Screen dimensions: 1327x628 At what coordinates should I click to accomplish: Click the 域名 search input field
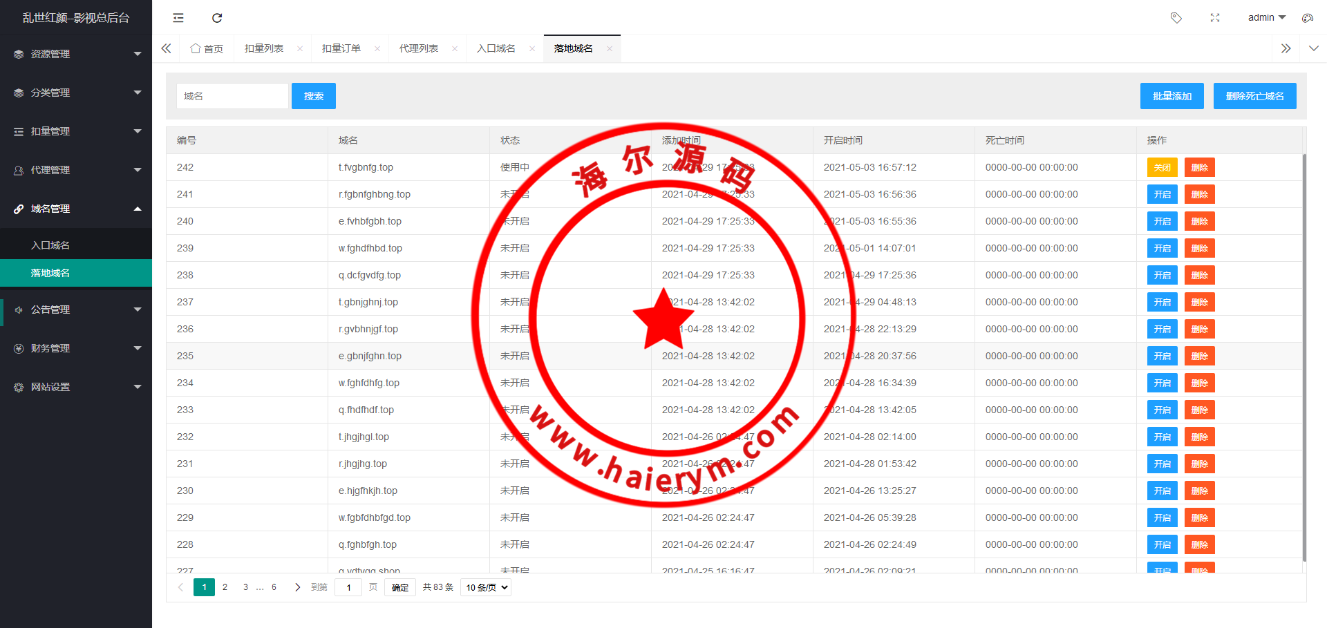(x=232, y=96)
